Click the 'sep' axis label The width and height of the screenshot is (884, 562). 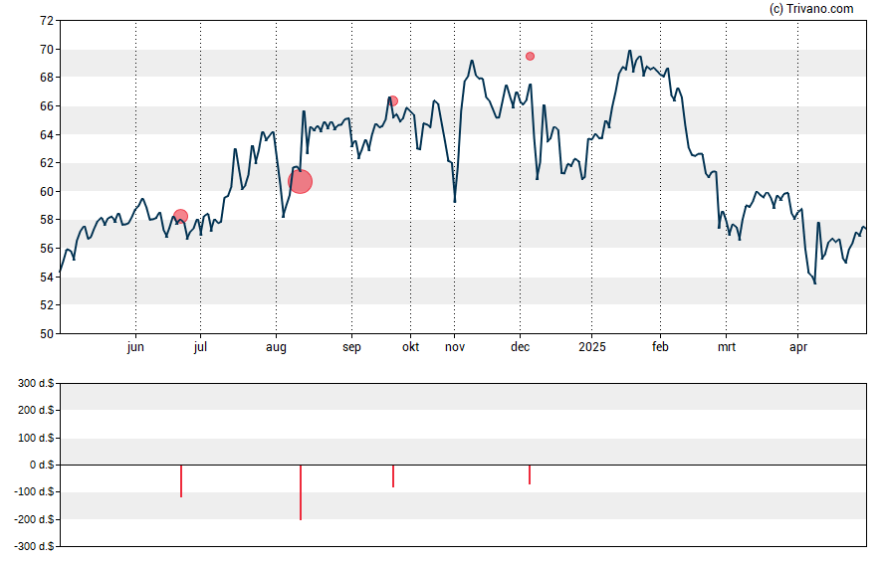pyautogui.click(x=351, y=347)
